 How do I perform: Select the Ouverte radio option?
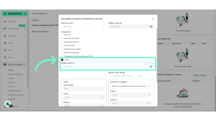pos(135,76)
